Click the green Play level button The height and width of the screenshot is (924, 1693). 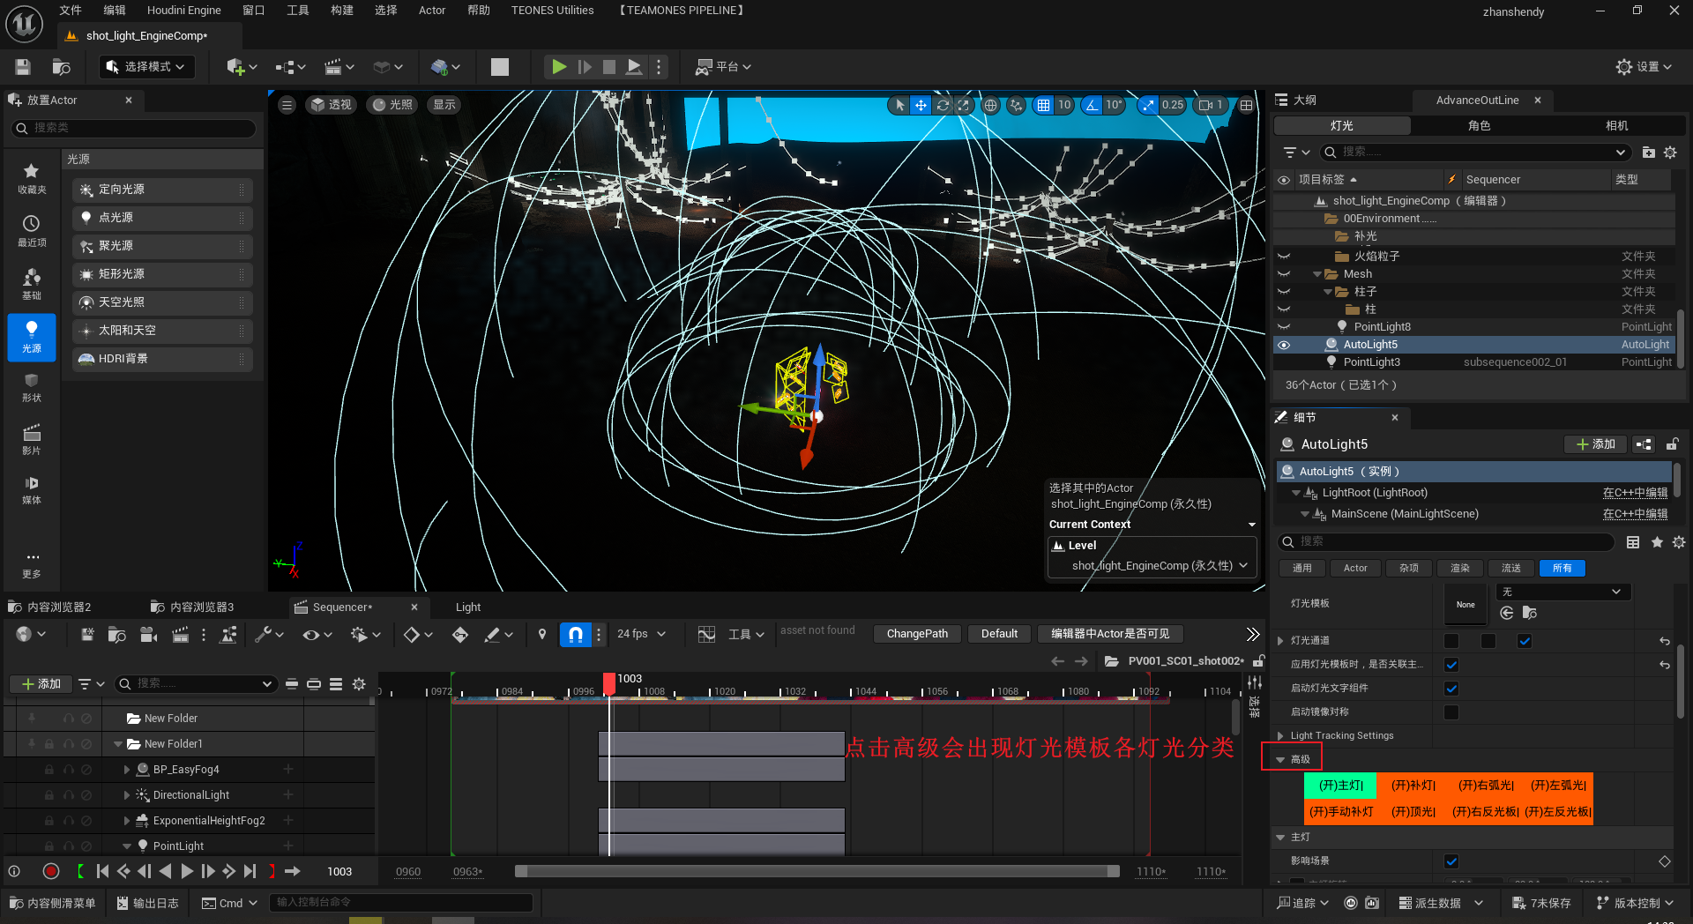(x=558, y=67)
